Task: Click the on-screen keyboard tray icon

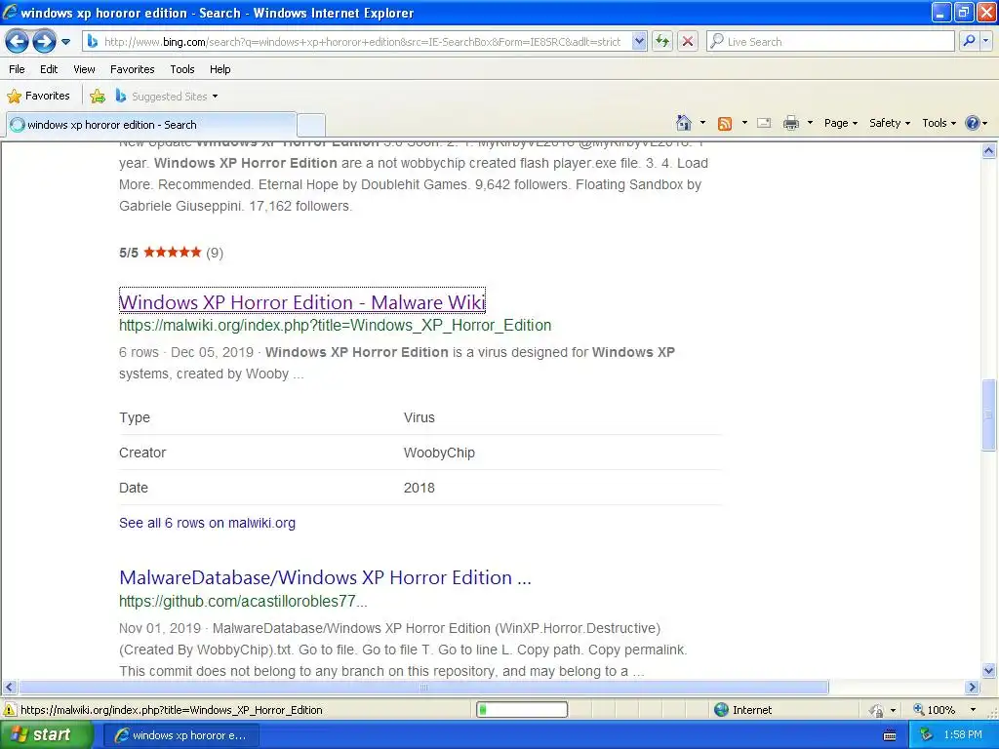Action: [890, 735]
